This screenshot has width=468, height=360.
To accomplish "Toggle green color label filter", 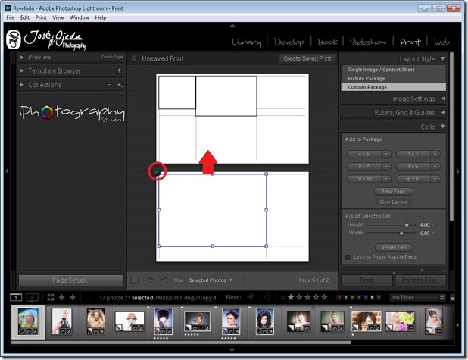I will coord(352,297).
